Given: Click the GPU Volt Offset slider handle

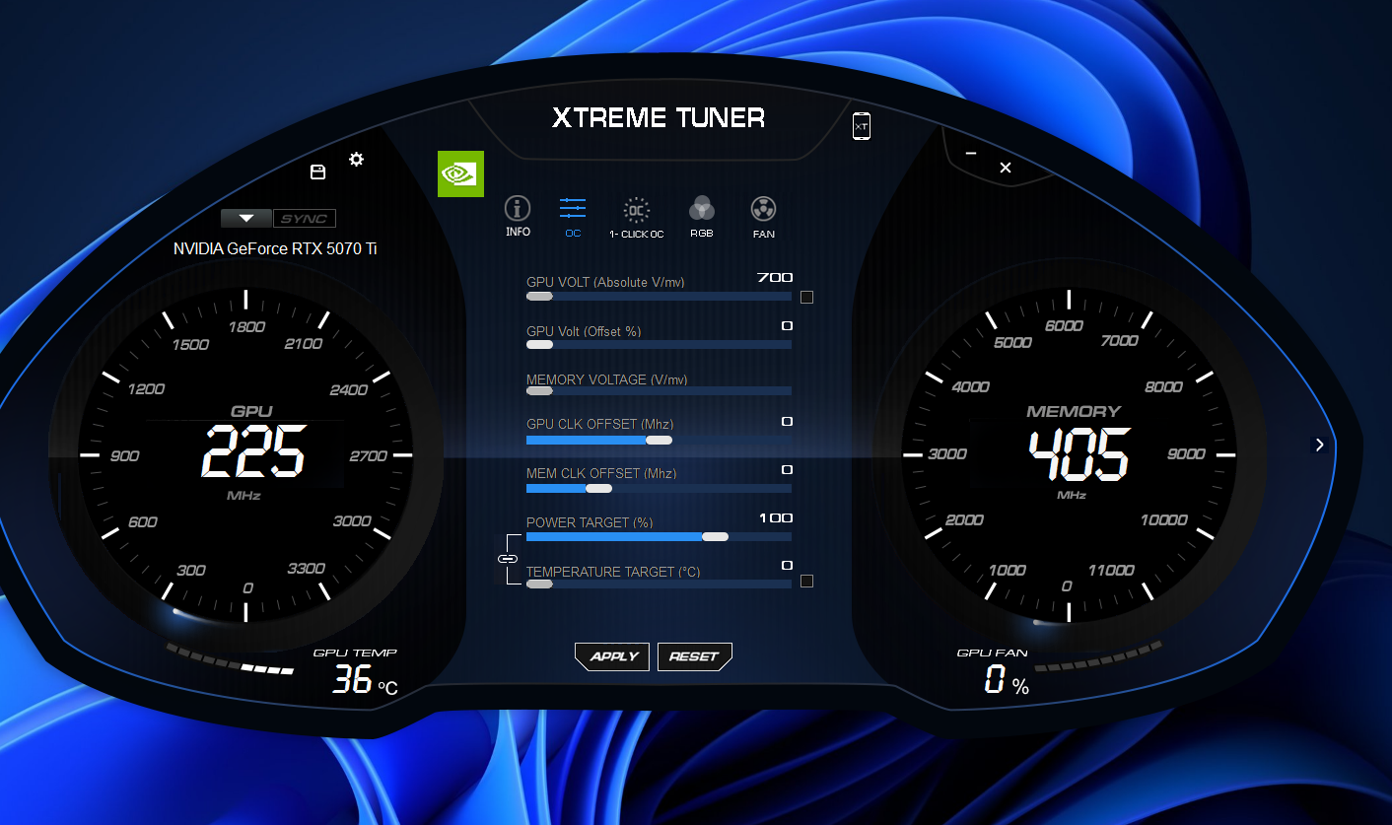Looking at the screenshot, I should [539, 344].
